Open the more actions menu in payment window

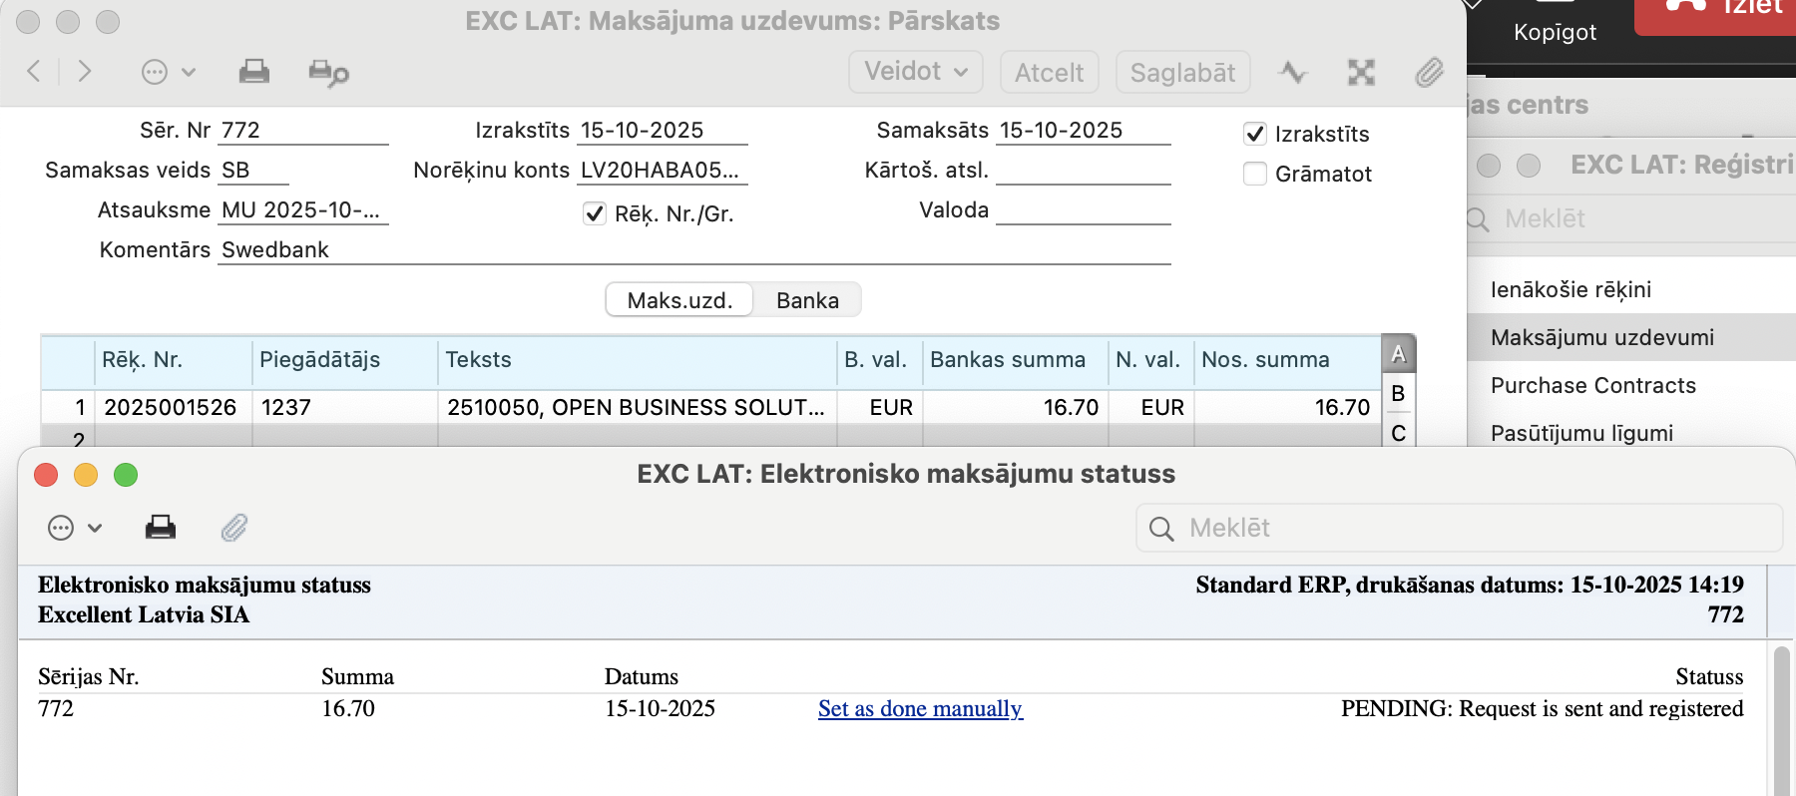[167, 72]
